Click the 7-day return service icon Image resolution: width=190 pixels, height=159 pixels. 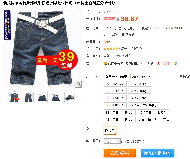(x=158, y=63)
